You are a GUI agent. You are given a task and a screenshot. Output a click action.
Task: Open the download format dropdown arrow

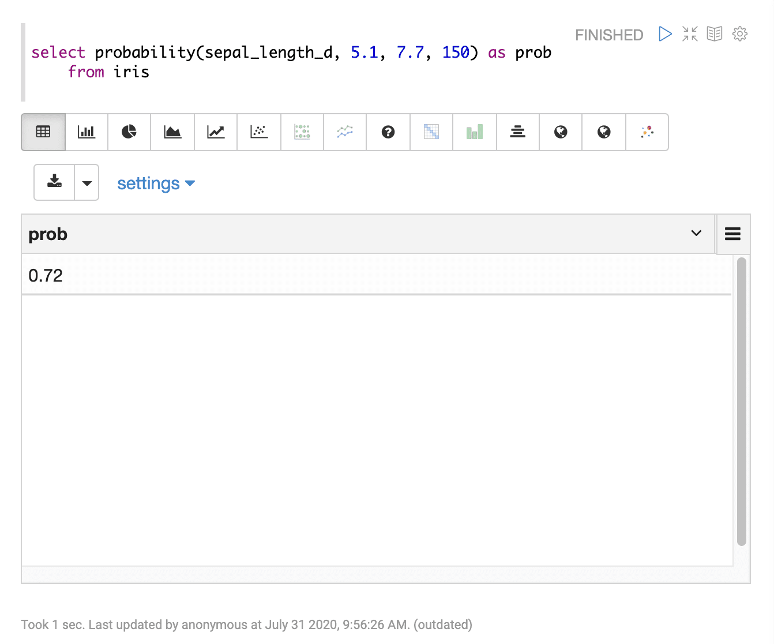point(87,183)
